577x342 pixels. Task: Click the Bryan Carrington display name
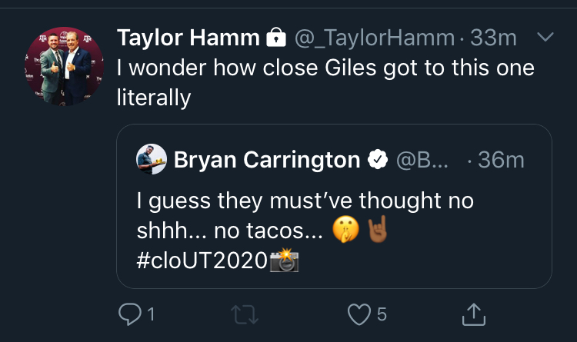click(x=267, y=160)
